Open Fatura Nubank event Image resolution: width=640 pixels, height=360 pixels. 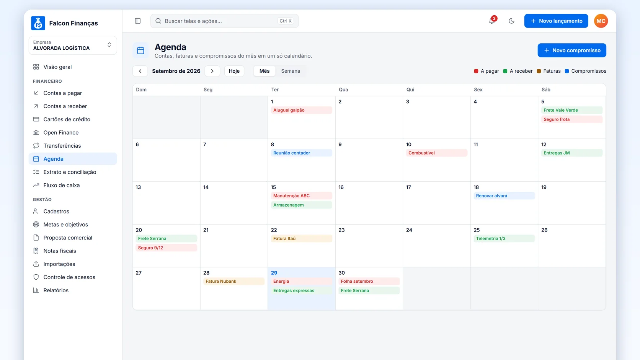pos(234,282)
